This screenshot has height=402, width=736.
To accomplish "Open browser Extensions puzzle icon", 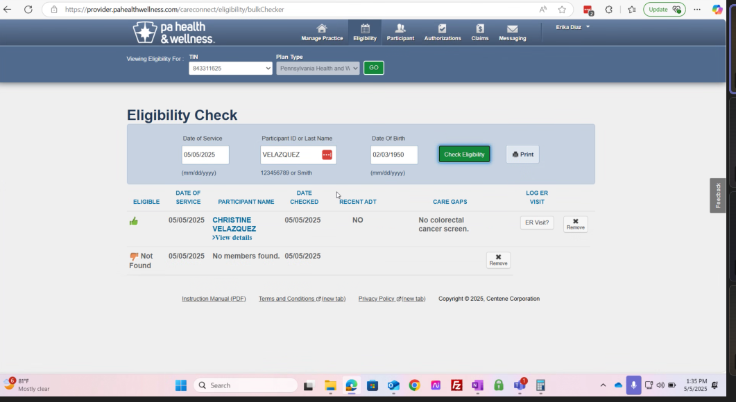I will tap(609, 10).
